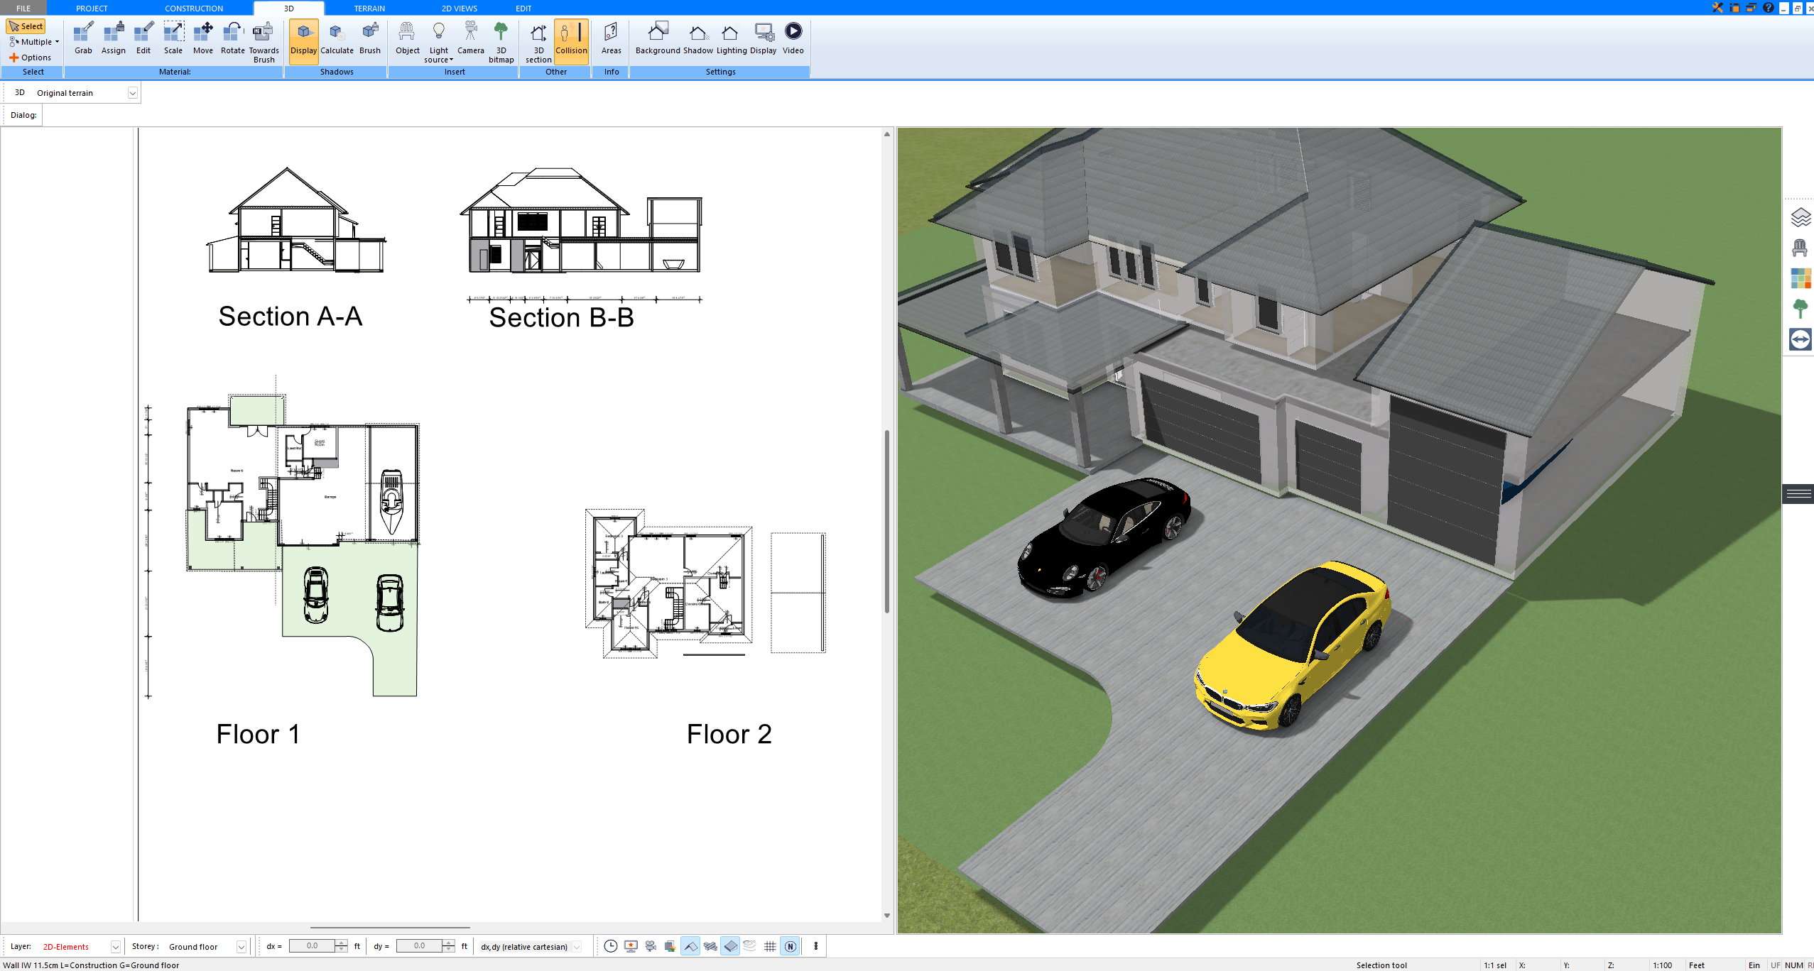Open the Light source dropdown
Image resolution: width=1814 pixels, height=971 pixels.
pyautogui.click(x=438, y=43)
